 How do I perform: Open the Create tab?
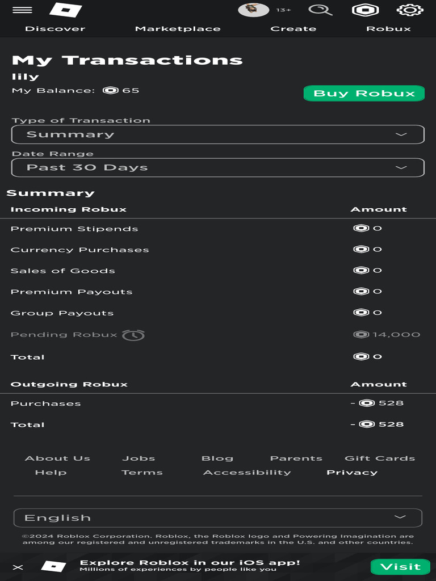pos(294,29)
